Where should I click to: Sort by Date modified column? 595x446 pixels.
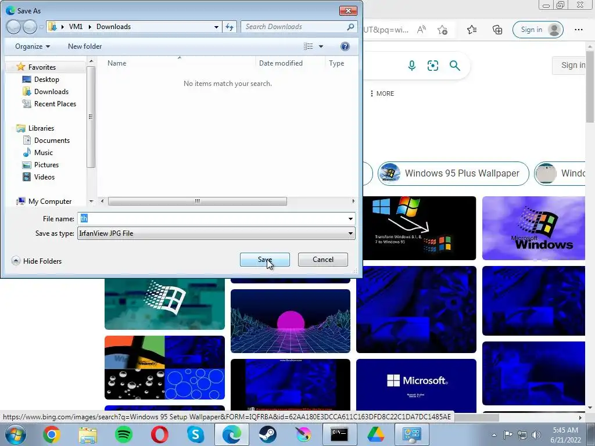[281, 63]
